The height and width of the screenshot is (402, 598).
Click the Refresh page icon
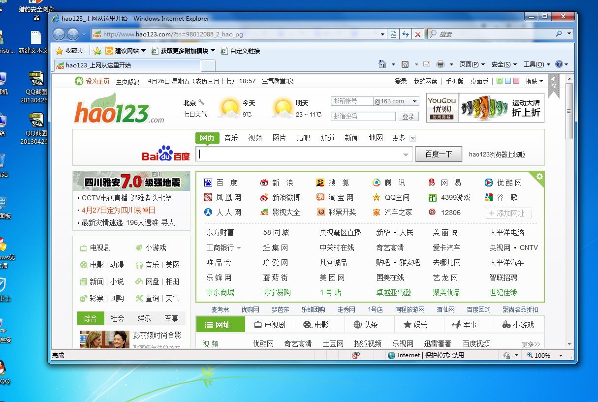(406, 34)
